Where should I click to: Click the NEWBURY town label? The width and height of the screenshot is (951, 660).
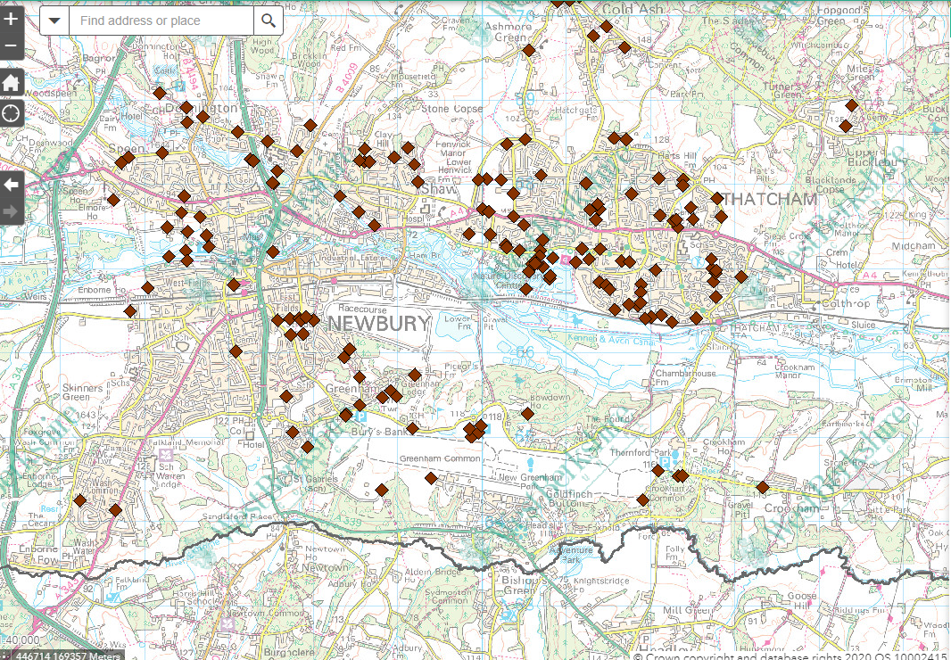[x=379, y=323]
